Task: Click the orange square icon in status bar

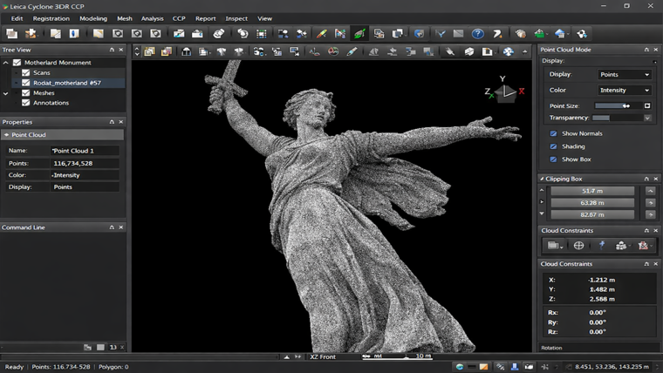Action: coord(483,367)
